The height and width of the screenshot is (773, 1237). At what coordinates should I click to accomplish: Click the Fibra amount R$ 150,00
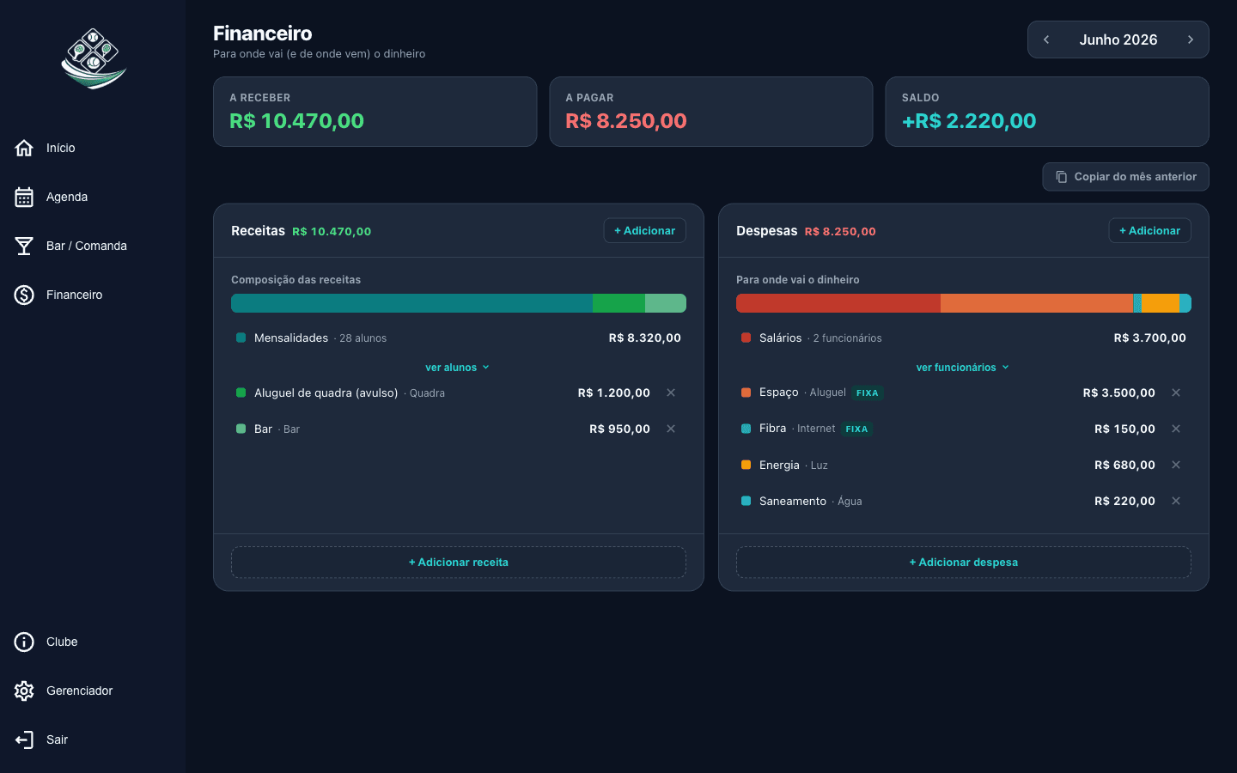(x=1125, y=429)
